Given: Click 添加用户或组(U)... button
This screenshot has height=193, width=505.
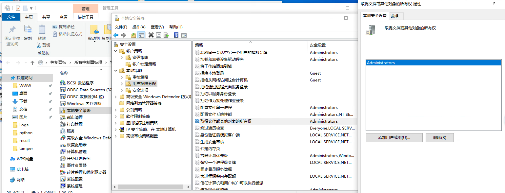Looking at the screenshot, I should (x=394, y=138).
